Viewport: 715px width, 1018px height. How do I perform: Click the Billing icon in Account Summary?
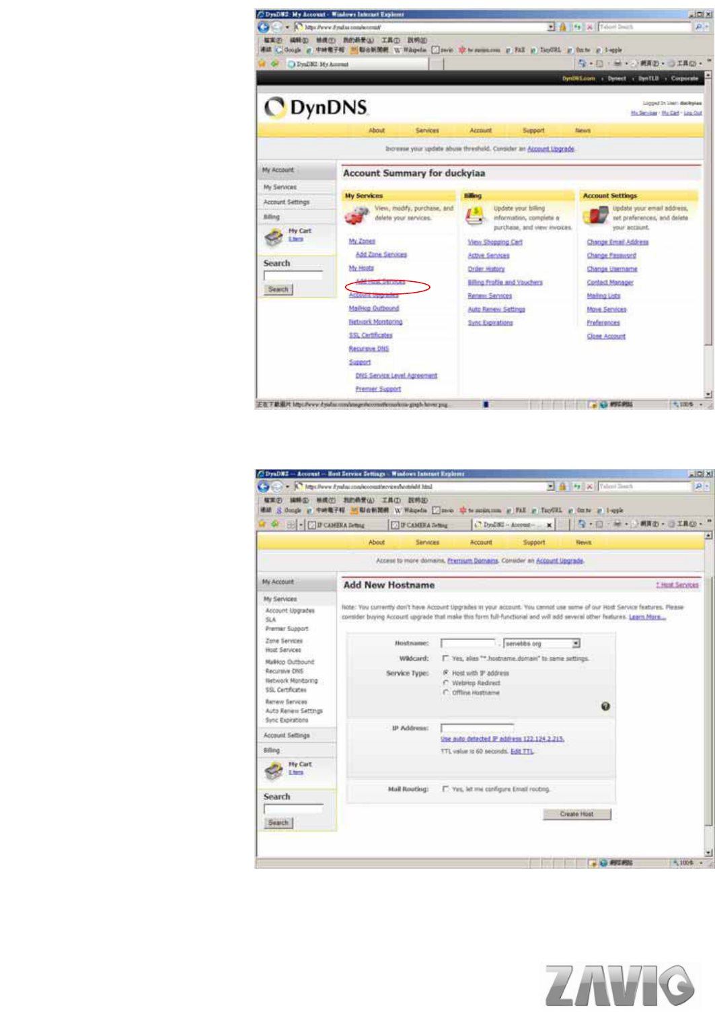point(476,216)
